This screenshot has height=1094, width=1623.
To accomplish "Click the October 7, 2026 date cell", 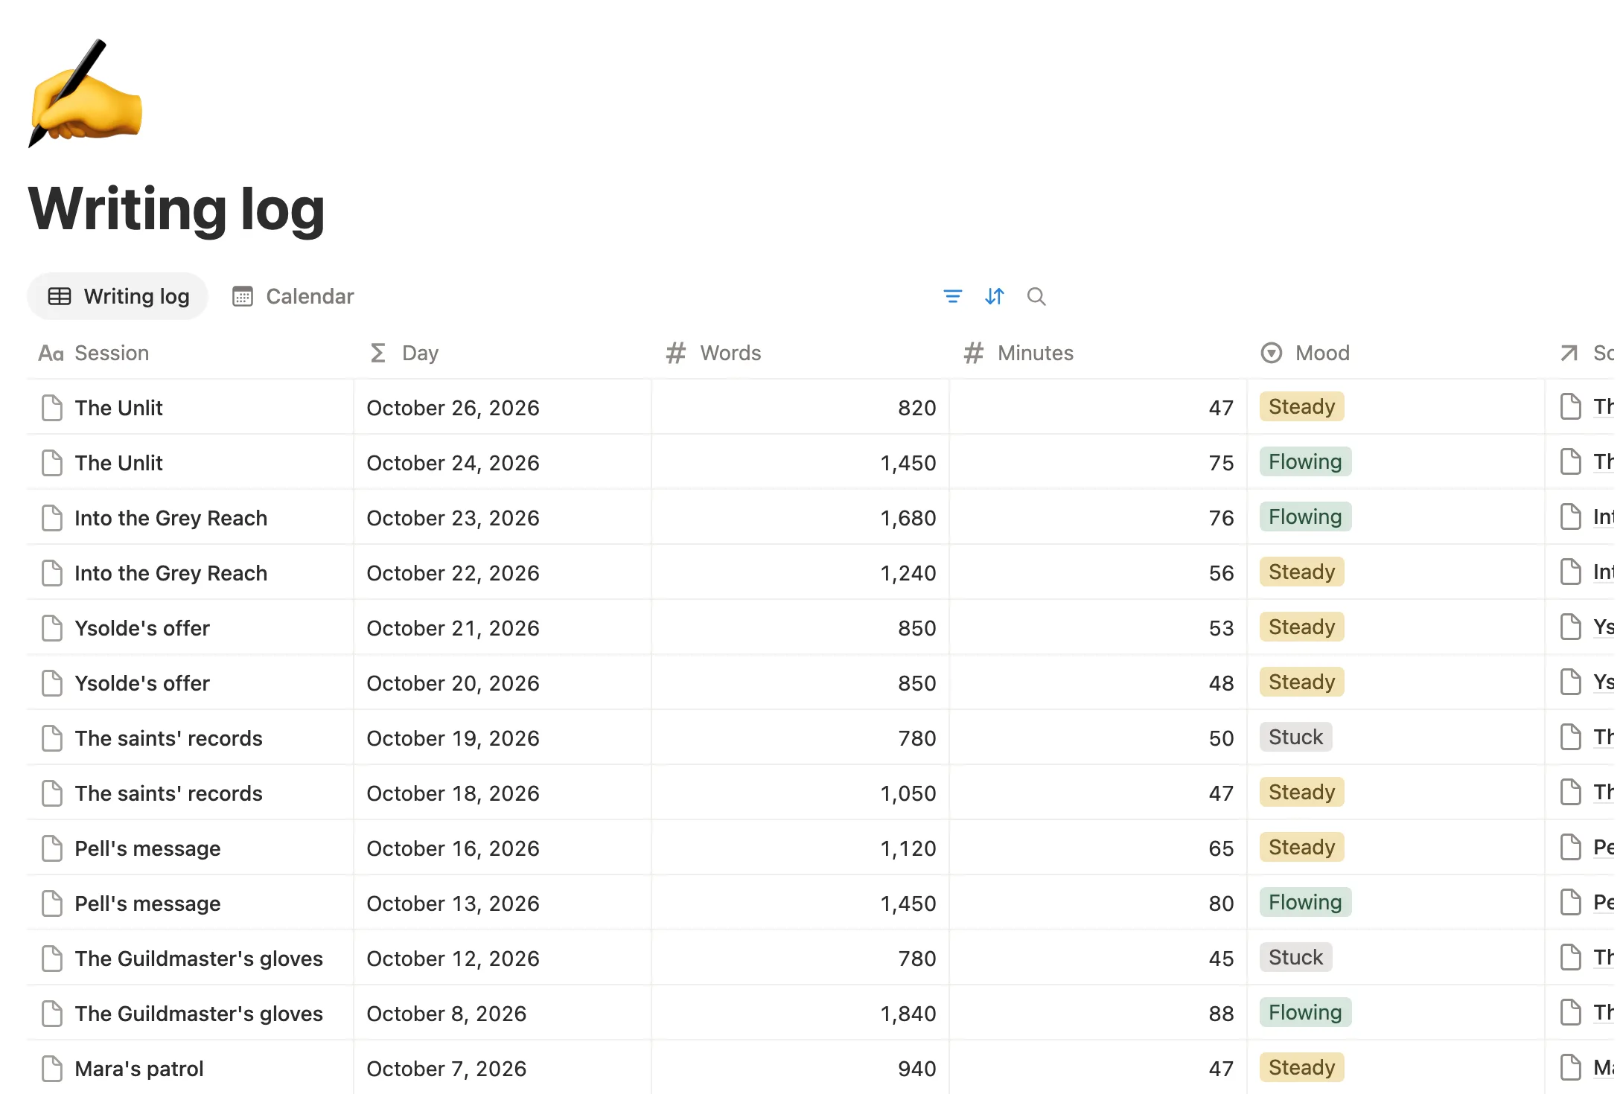I will (503, 1069).
